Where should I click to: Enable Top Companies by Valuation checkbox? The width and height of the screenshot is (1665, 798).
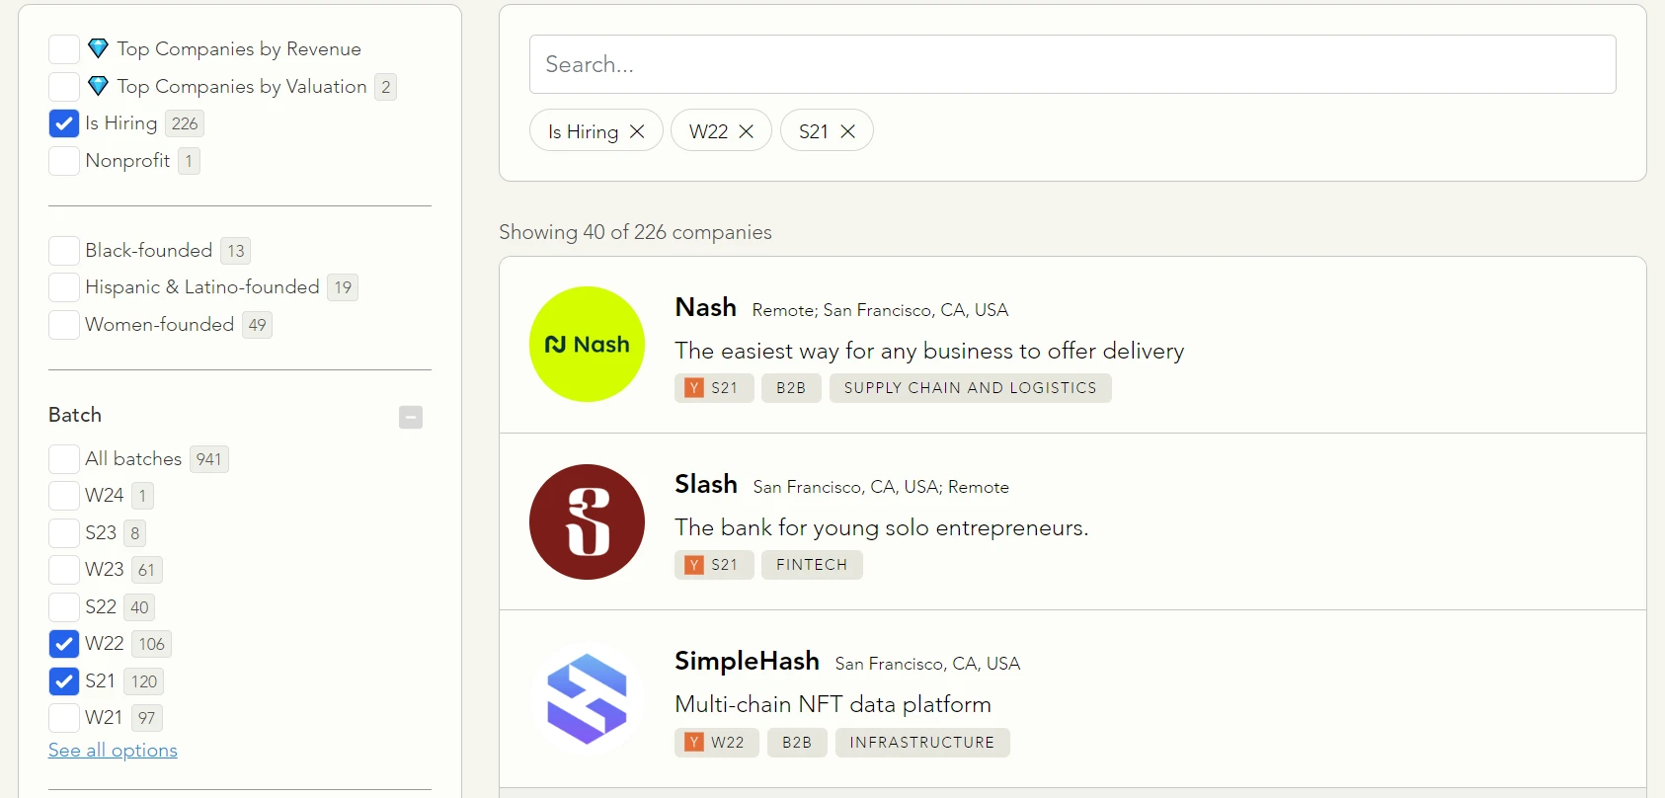[64, 87]
